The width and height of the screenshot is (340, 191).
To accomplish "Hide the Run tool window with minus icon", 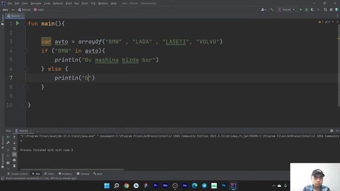I will [337, 131].
